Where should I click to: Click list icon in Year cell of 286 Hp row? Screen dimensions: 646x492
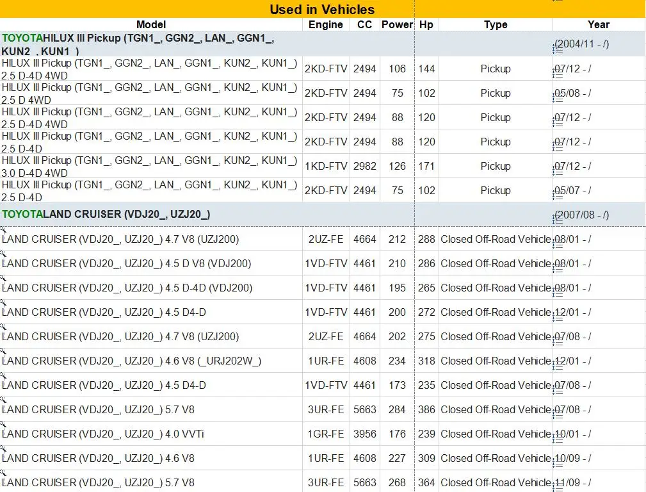point(558,269)
